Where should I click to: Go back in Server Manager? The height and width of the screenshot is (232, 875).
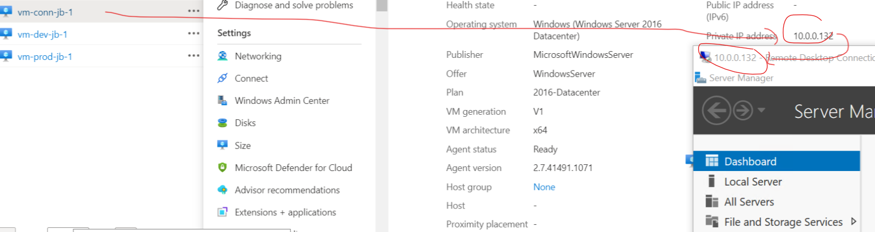(716, 110)
